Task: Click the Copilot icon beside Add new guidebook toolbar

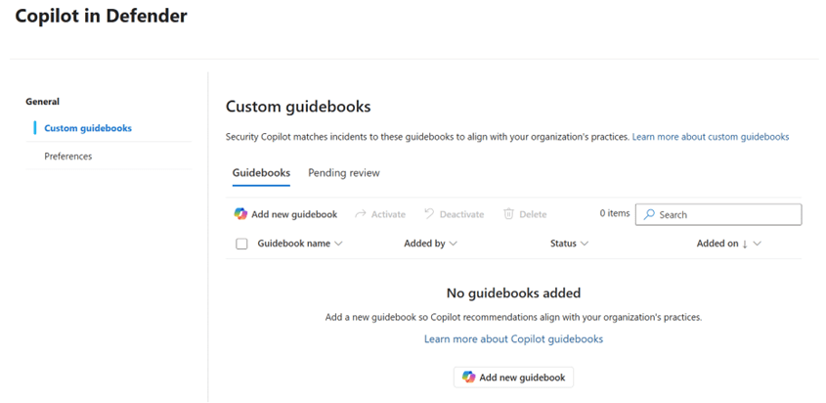Action: tap(240, 214)
